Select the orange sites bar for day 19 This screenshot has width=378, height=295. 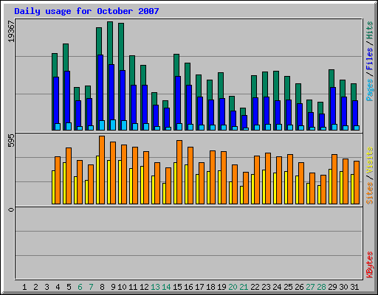pyautogui.click(x=224, y=178)
